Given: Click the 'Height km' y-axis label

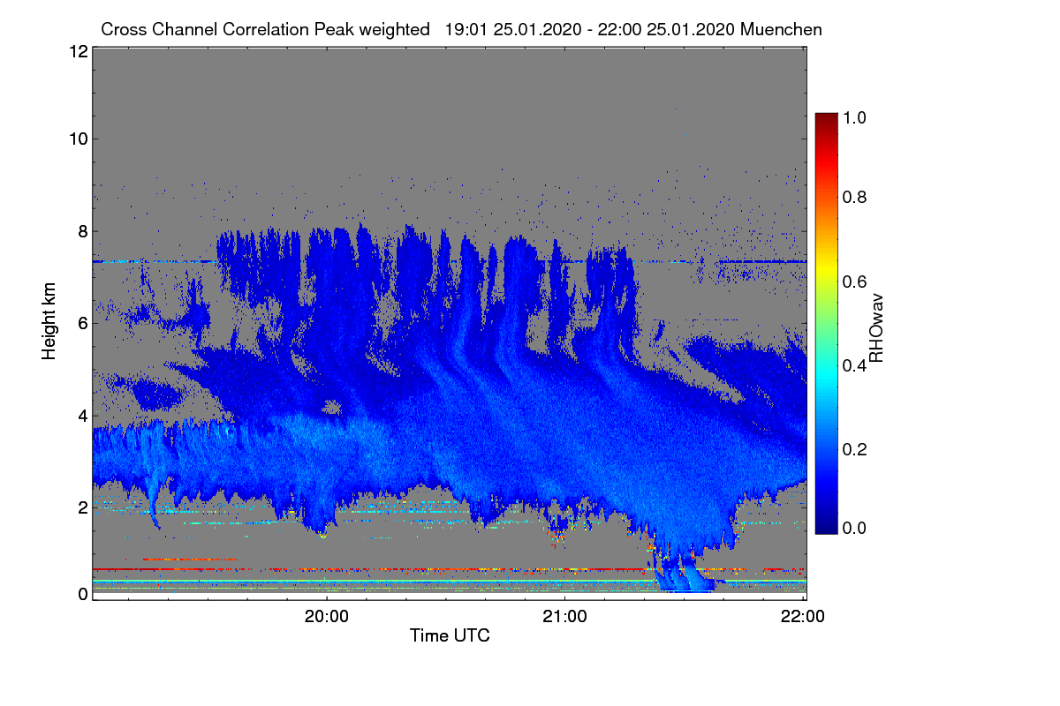Looking at the screenshot, I should tap(49, 320).
